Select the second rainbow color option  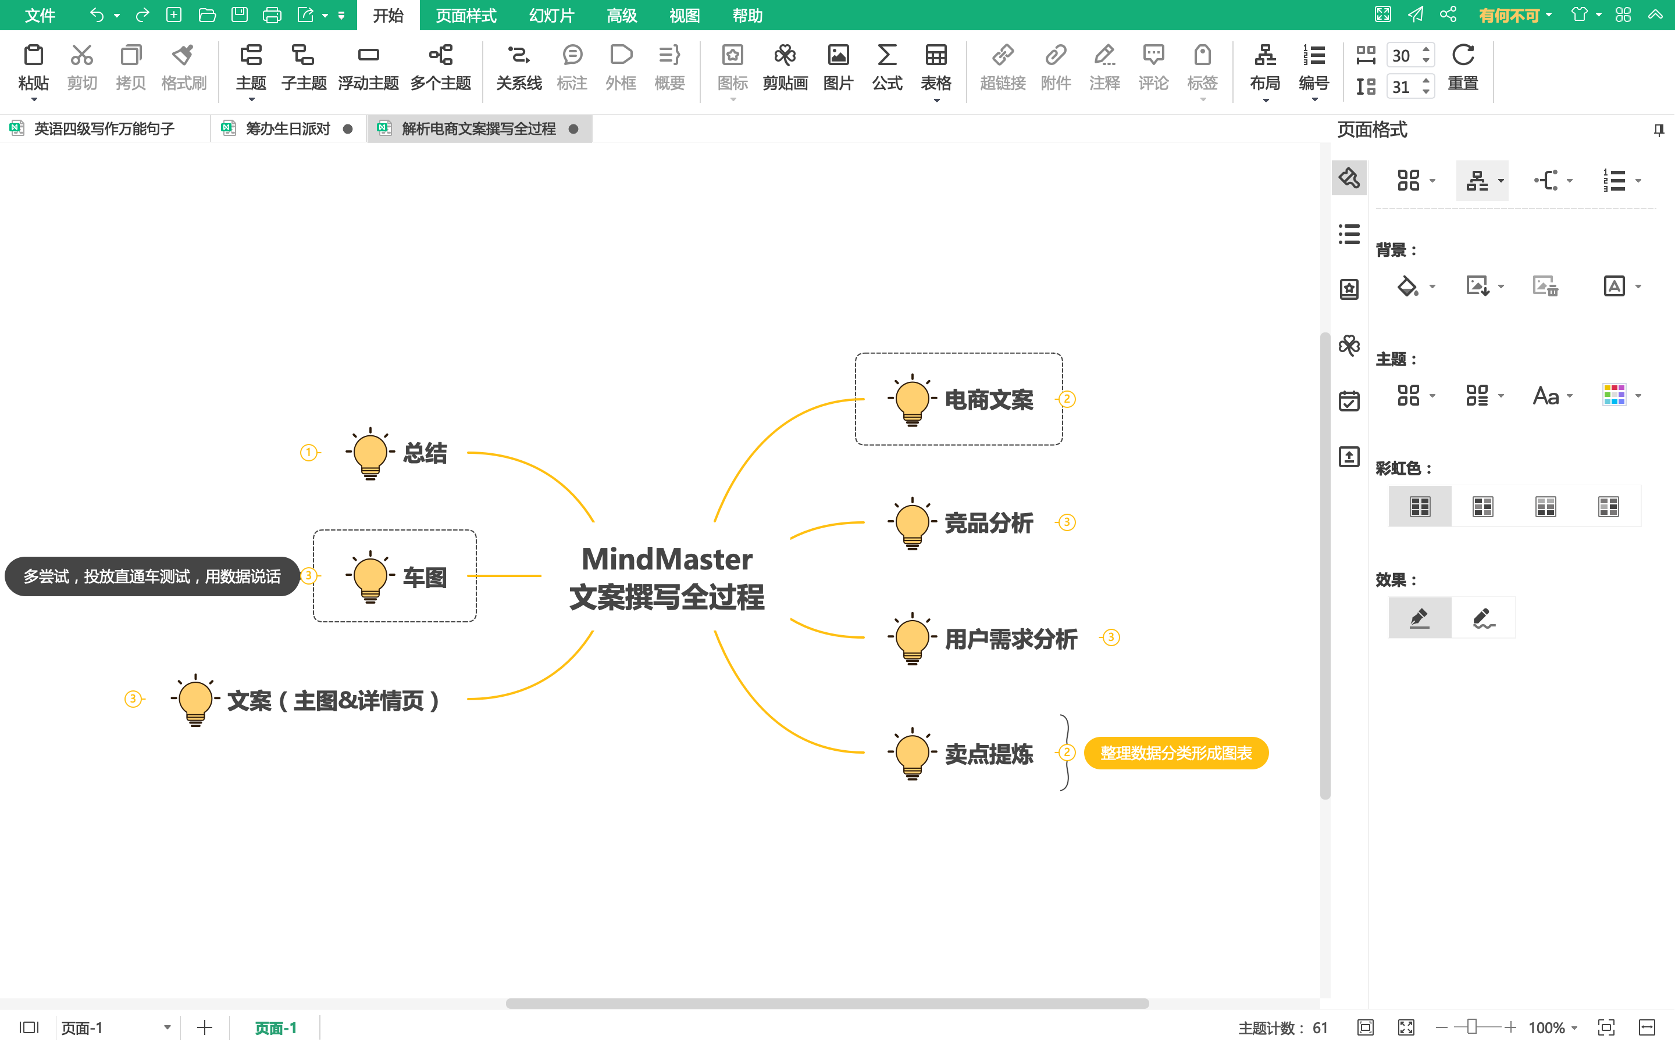(x=1482, y=506)
